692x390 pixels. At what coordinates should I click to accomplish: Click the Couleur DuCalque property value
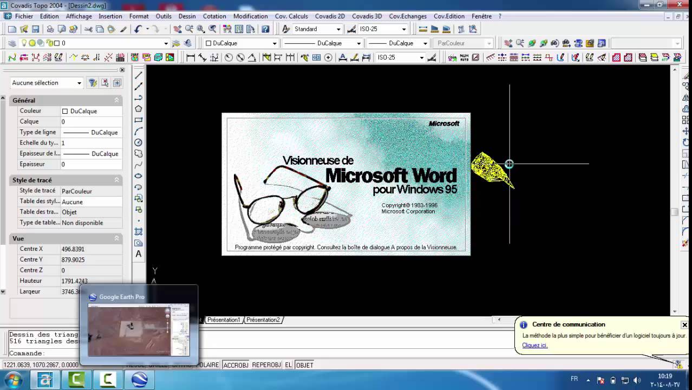click(x=91, y=111)
